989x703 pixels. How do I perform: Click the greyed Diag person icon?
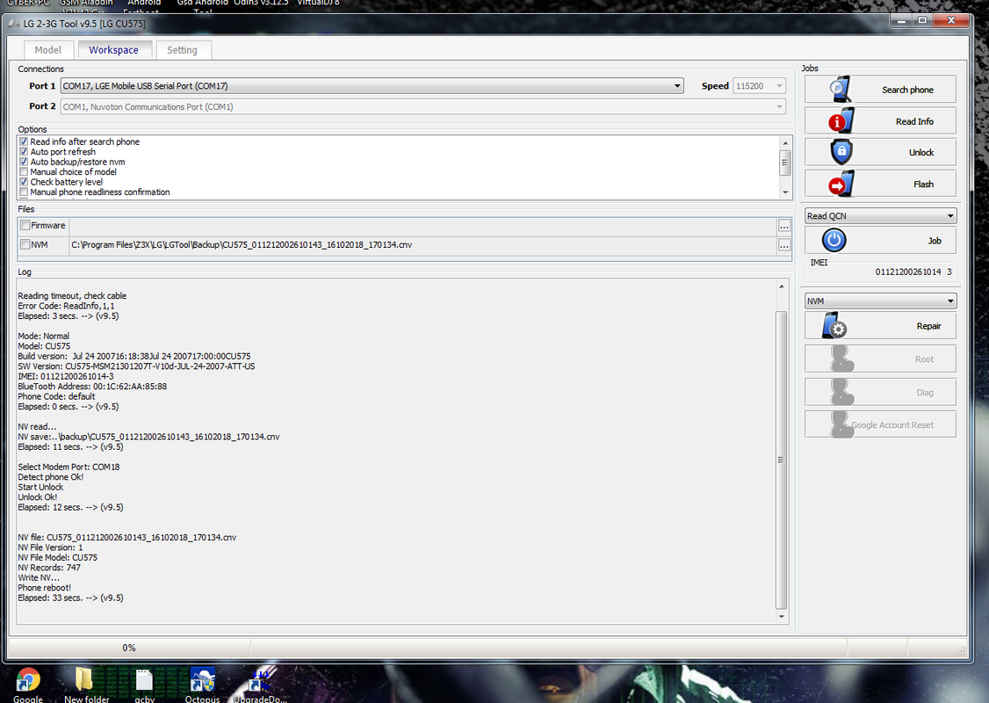[x=842, y=392]
